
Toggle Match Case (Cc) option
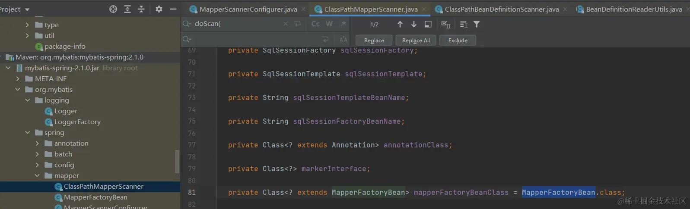pyautogui.click(x=316, y=24)
